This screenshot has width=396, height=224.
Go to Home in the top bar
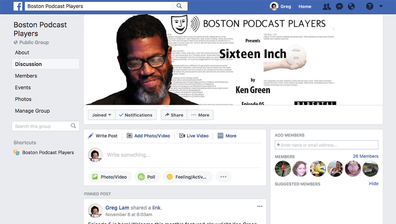coord(305,6)
